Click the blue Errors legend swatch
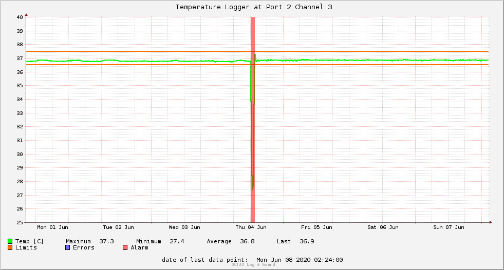Screen dimensions: 504x270 click(x=67, y=247)
